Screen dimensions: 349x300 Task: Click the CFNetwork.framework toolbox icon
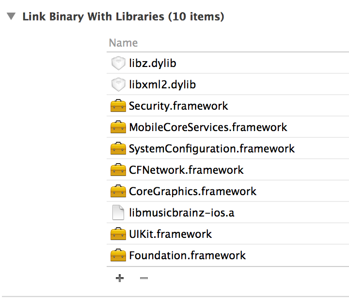click(118, 170)
